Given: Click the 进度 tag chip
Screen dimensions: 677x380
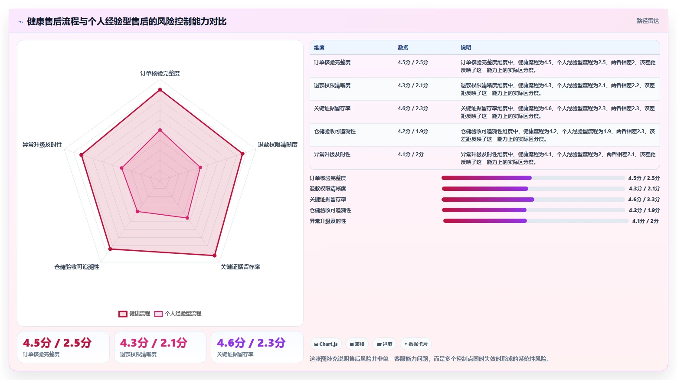Looking at the screenshot, I should point(384,344).
